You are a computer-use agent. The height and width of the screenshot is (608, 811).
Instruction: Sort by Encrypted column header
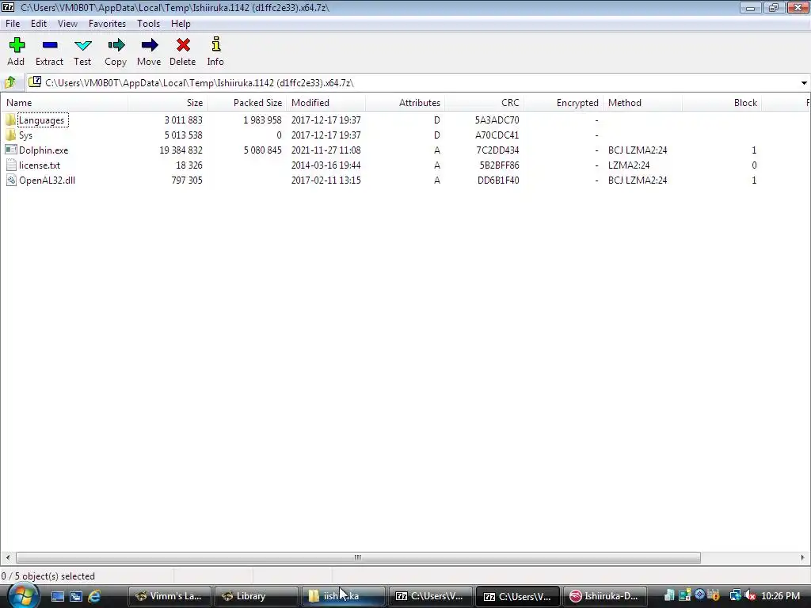point(563,102)
